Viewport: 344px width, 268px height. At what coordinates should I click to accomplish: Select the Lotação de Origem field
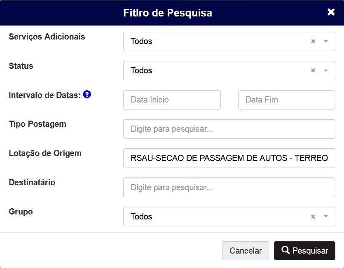click(229, 158)
